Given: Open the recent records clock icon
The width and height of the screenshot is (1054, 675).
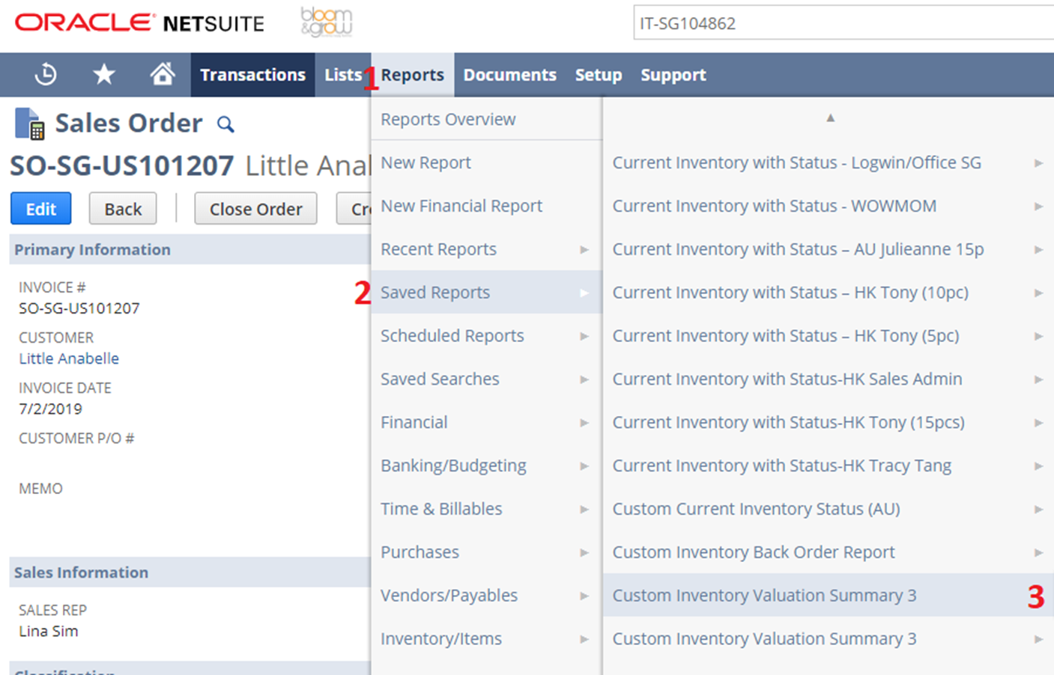Looking at the screenshot, I should (x=46, y=74).
